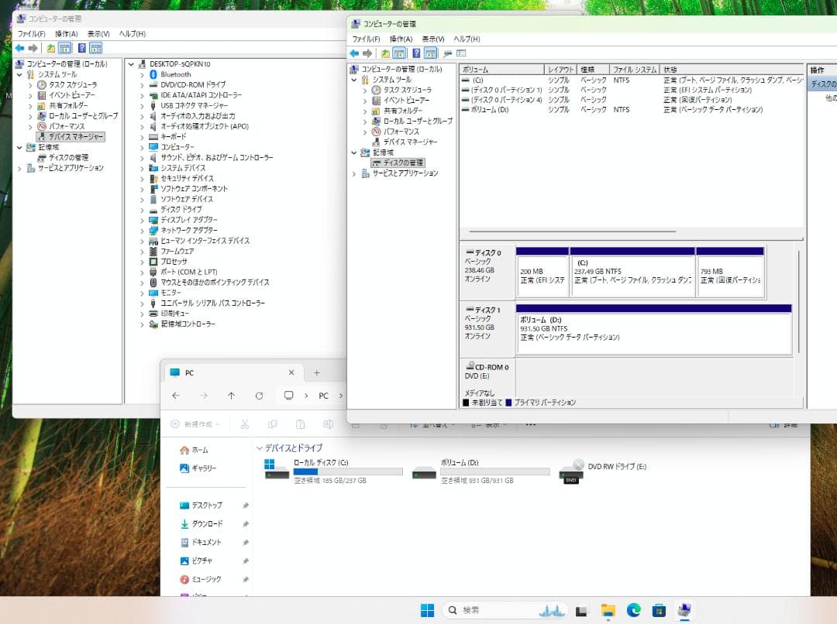Open Task View icon on taskbar
This screenshot has height=624, width=837.
tap(581, 611)
